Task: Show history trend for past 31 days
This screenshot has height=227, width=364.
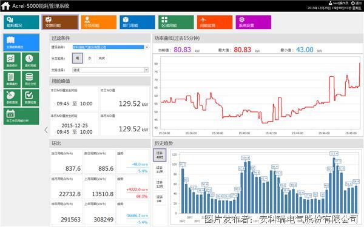Action: (x=160, y=169)
